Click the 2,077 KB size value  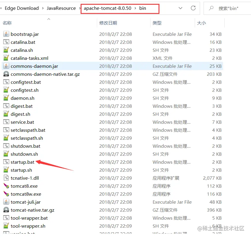(212, 178)
